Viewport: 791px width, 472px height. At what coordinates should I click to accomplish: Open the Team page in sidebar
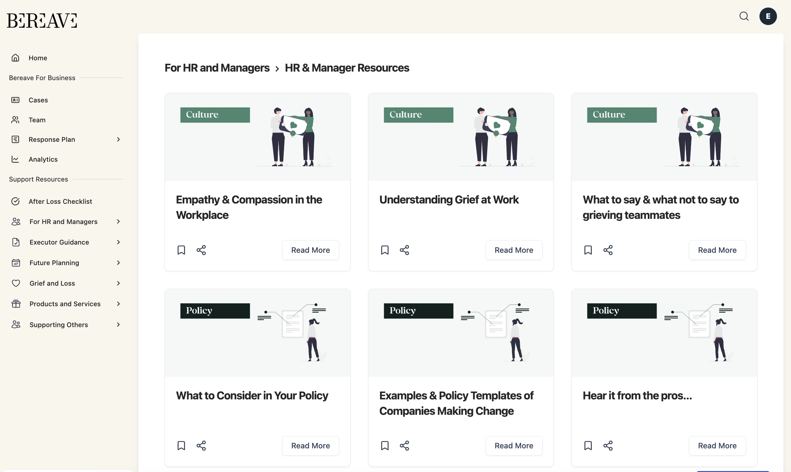[37, 120]
